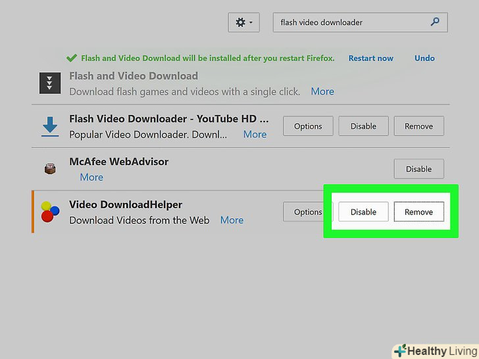This screenshot has width=479, height=359.
Task: Open More for Flash Video Downloader
Action: [x=255, y=134]
